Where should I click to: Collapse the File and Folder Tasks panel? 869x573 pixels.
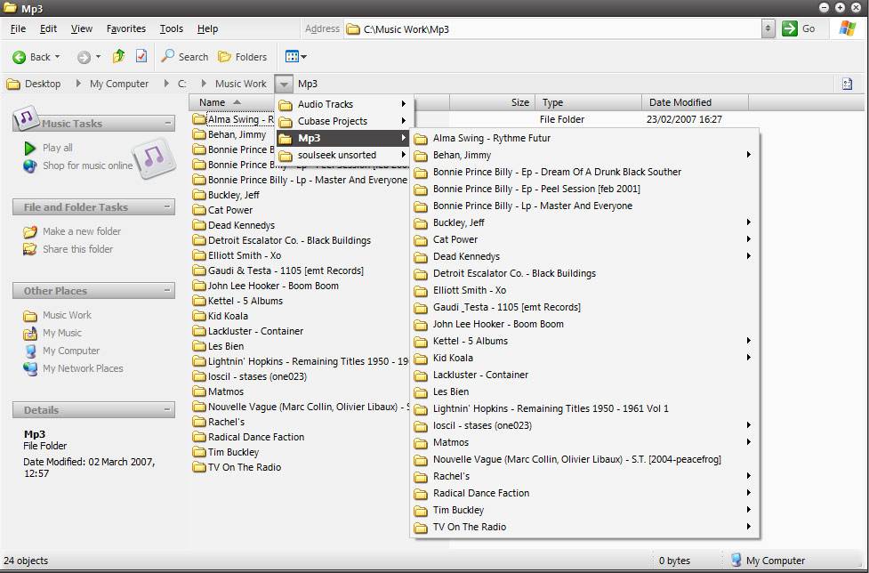(167, 206)
